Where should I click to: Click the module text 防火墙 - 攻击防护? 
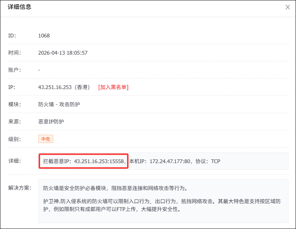coord(59,104)
